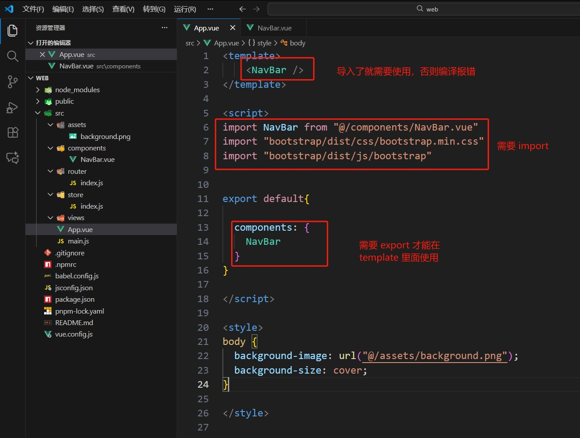
Task: Click the navigate back arrow
Action: [x=242, y=9]
